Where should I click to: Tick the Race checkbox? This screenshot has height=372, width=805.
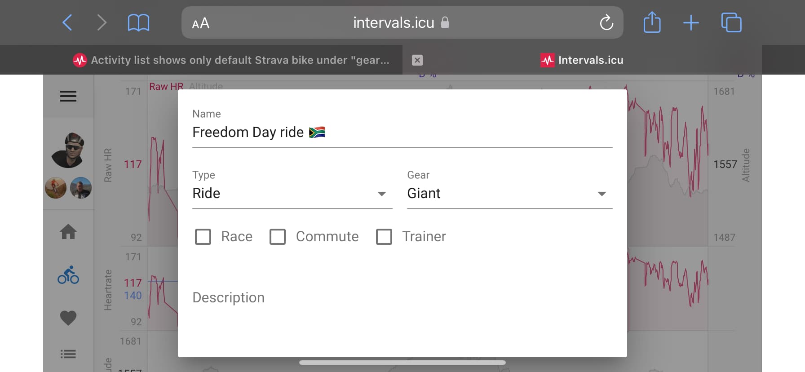click(x=203, y=237)
